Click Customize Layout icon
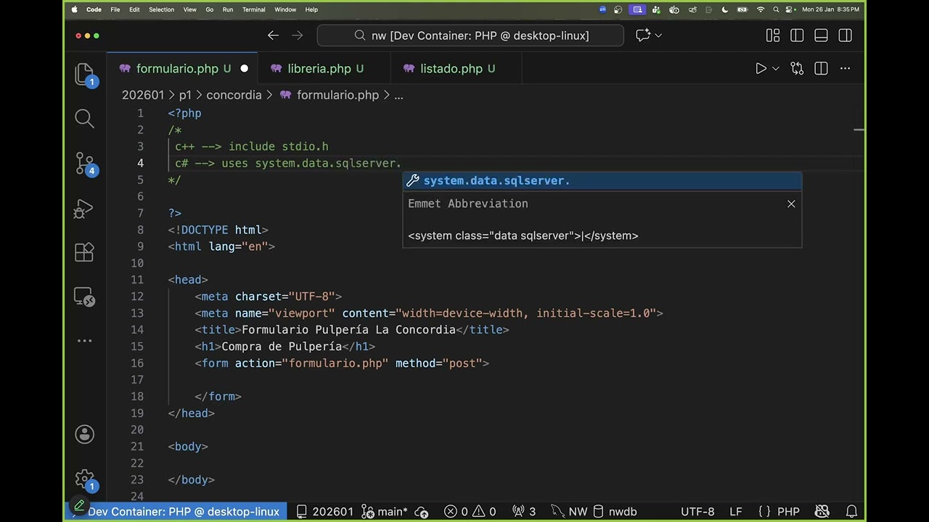The image size is (929, 522). tap(773, 36)
